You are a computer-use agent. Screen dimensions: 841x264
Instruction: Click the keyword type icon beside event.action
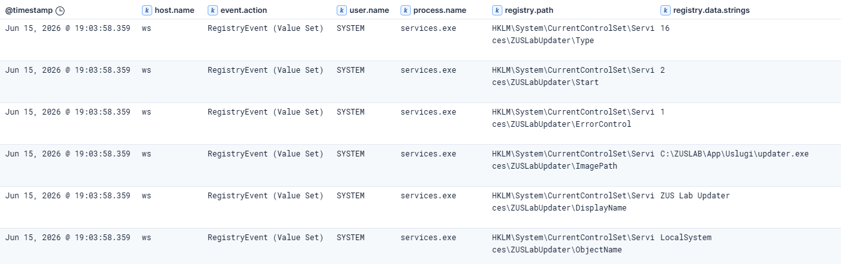point(212,10)
